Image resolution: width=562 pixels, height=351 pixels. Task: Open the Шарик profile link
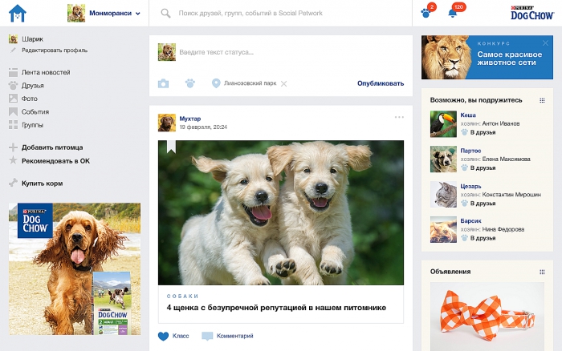click(x=32, y=39)
